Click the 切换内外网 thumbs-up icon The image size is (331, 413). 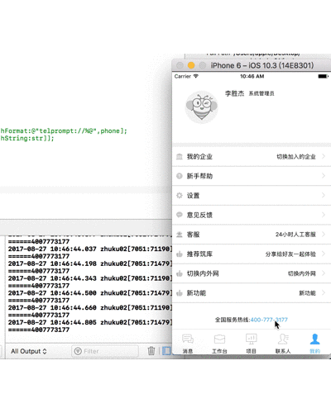(x=180, y=273)
